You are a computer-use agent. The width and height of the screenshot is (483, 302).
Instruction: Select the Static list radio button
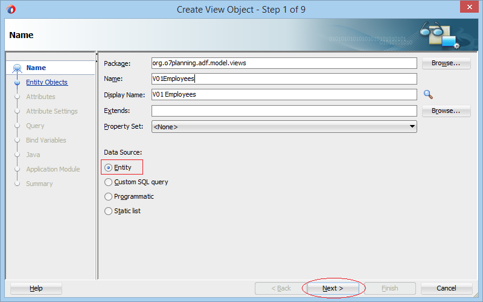pyautogui.click(x=108, y=211)
